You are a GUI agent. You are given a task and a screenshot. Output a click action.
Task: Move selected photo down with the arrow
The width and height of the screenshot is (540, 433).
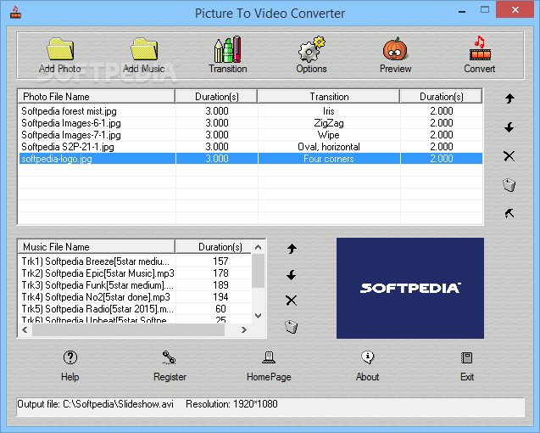[509, 127]
